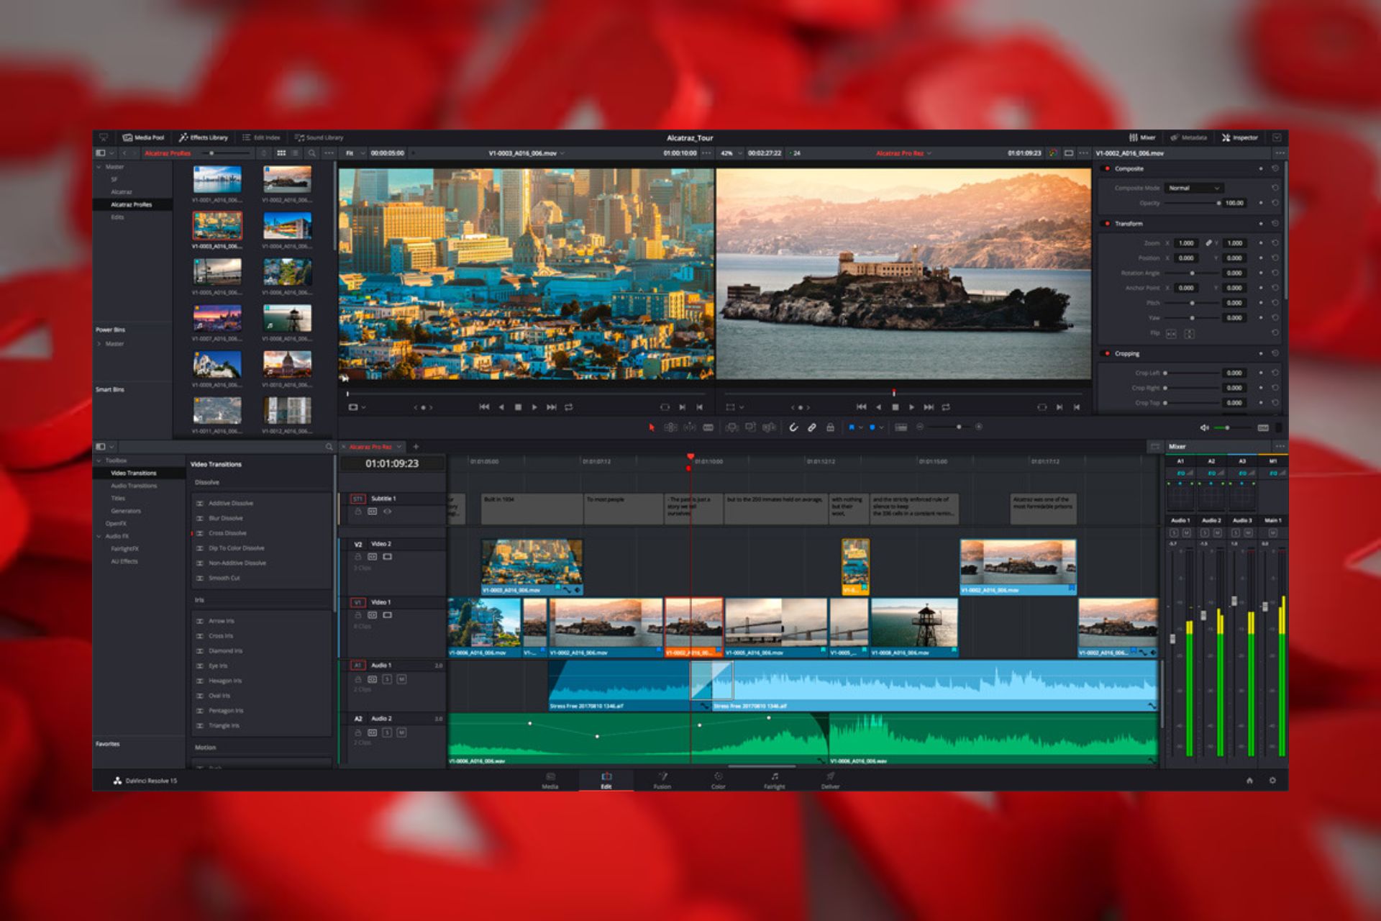1381x921 pixels.
Task: Select the Dynamic Trim mode tool
Action: coord(689,427)
